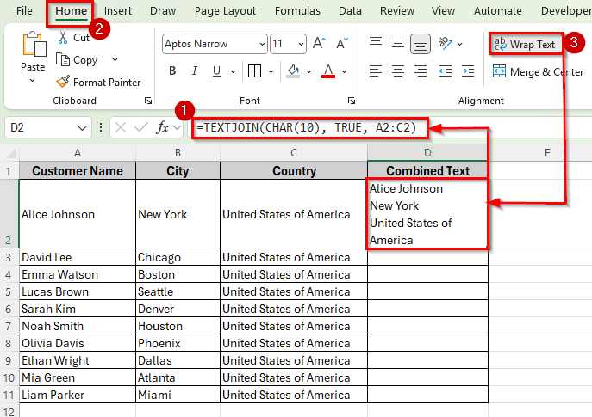Click the Middle Align icon
This screenshot has height=417, width=592.
tap(398, 44)
